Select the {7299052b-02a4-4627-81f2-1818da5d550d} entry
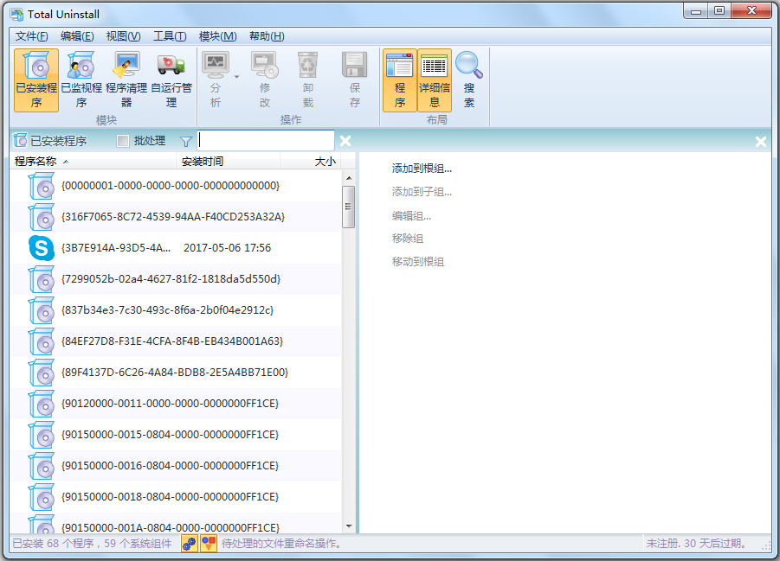The image size is (780, 561). tap(176, 279)
